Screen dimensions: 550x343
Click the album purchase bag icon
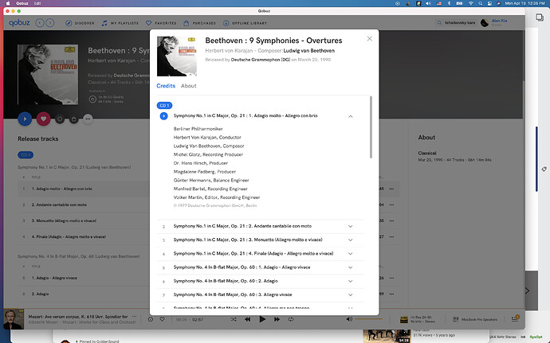[x=73, y=119]
